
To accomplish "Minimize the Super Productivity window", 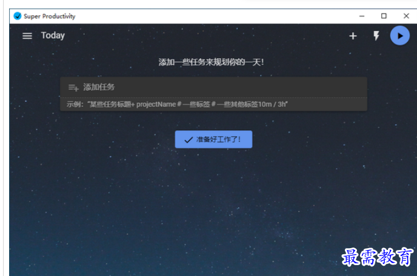I will click(361, 16).
